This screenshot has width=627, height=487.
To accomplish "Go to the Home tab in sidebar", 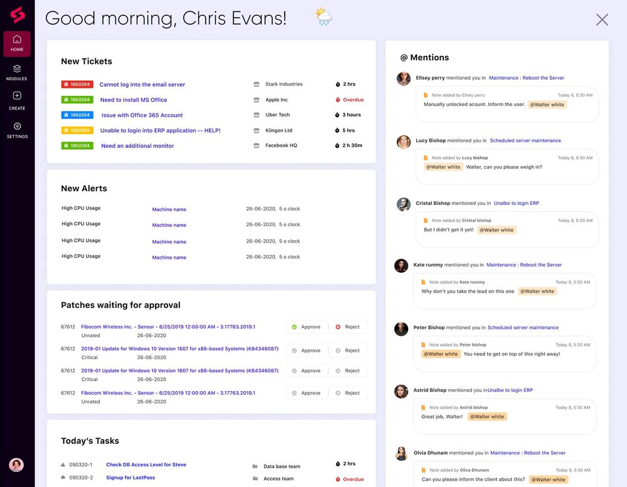I will pos(17,44).
